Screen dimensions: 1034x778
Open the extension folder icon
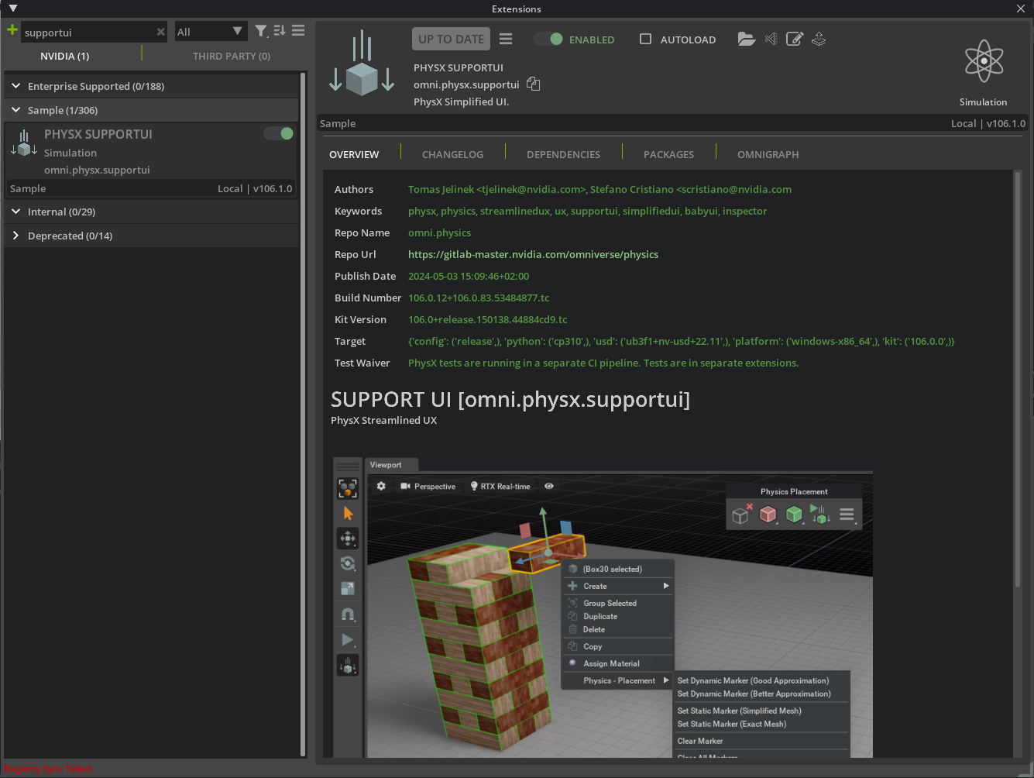[746, 39]
